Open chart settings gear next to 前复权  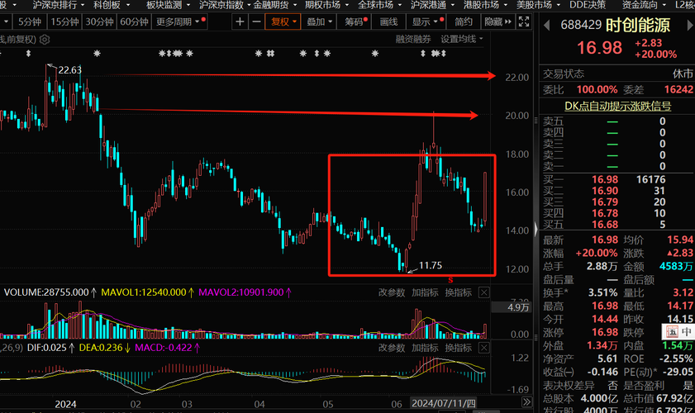click(45, 40)
